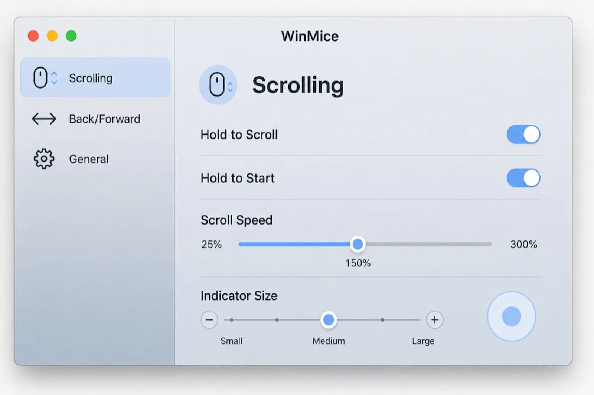
Task: Click the minus button for Indicator Size
Action: (209, 320)
